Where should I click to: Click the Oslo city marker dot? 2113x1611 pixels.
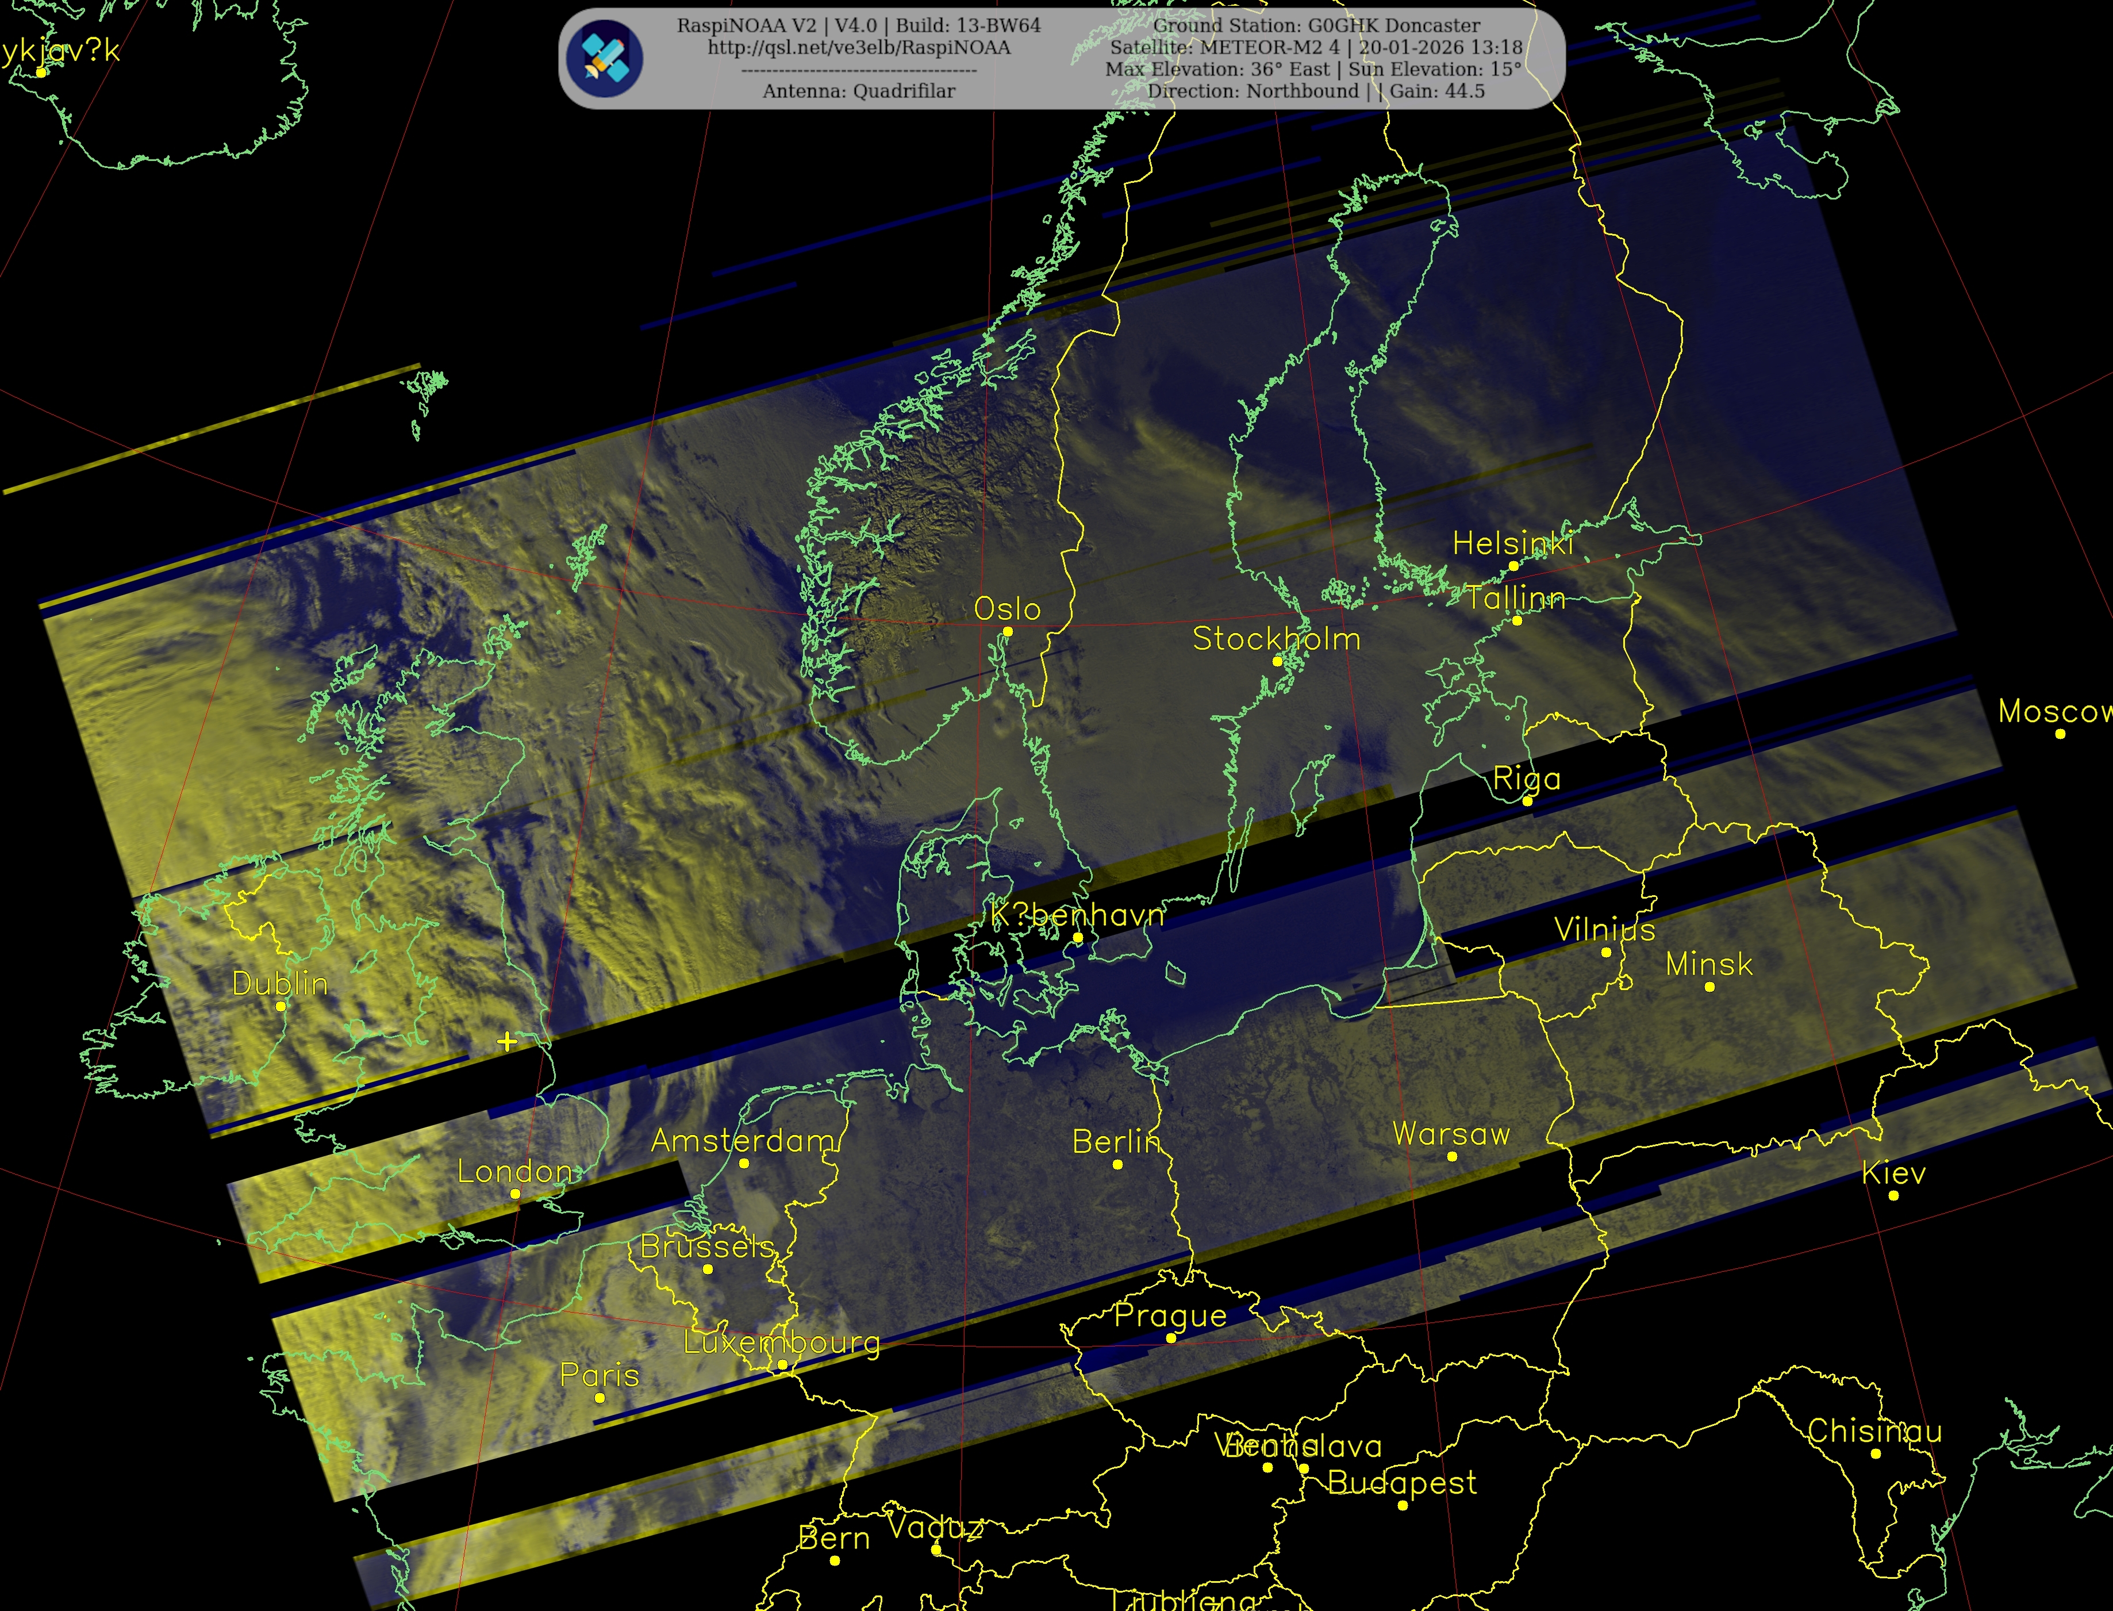point(1006,632)
